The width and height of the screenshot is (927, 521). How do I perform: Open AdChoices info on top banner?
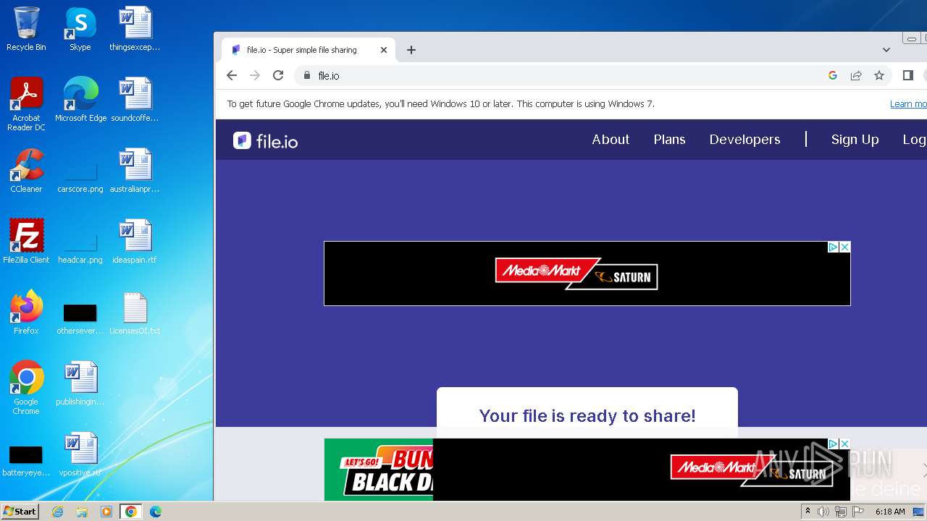pyautogui.click(x=834, y=247)
